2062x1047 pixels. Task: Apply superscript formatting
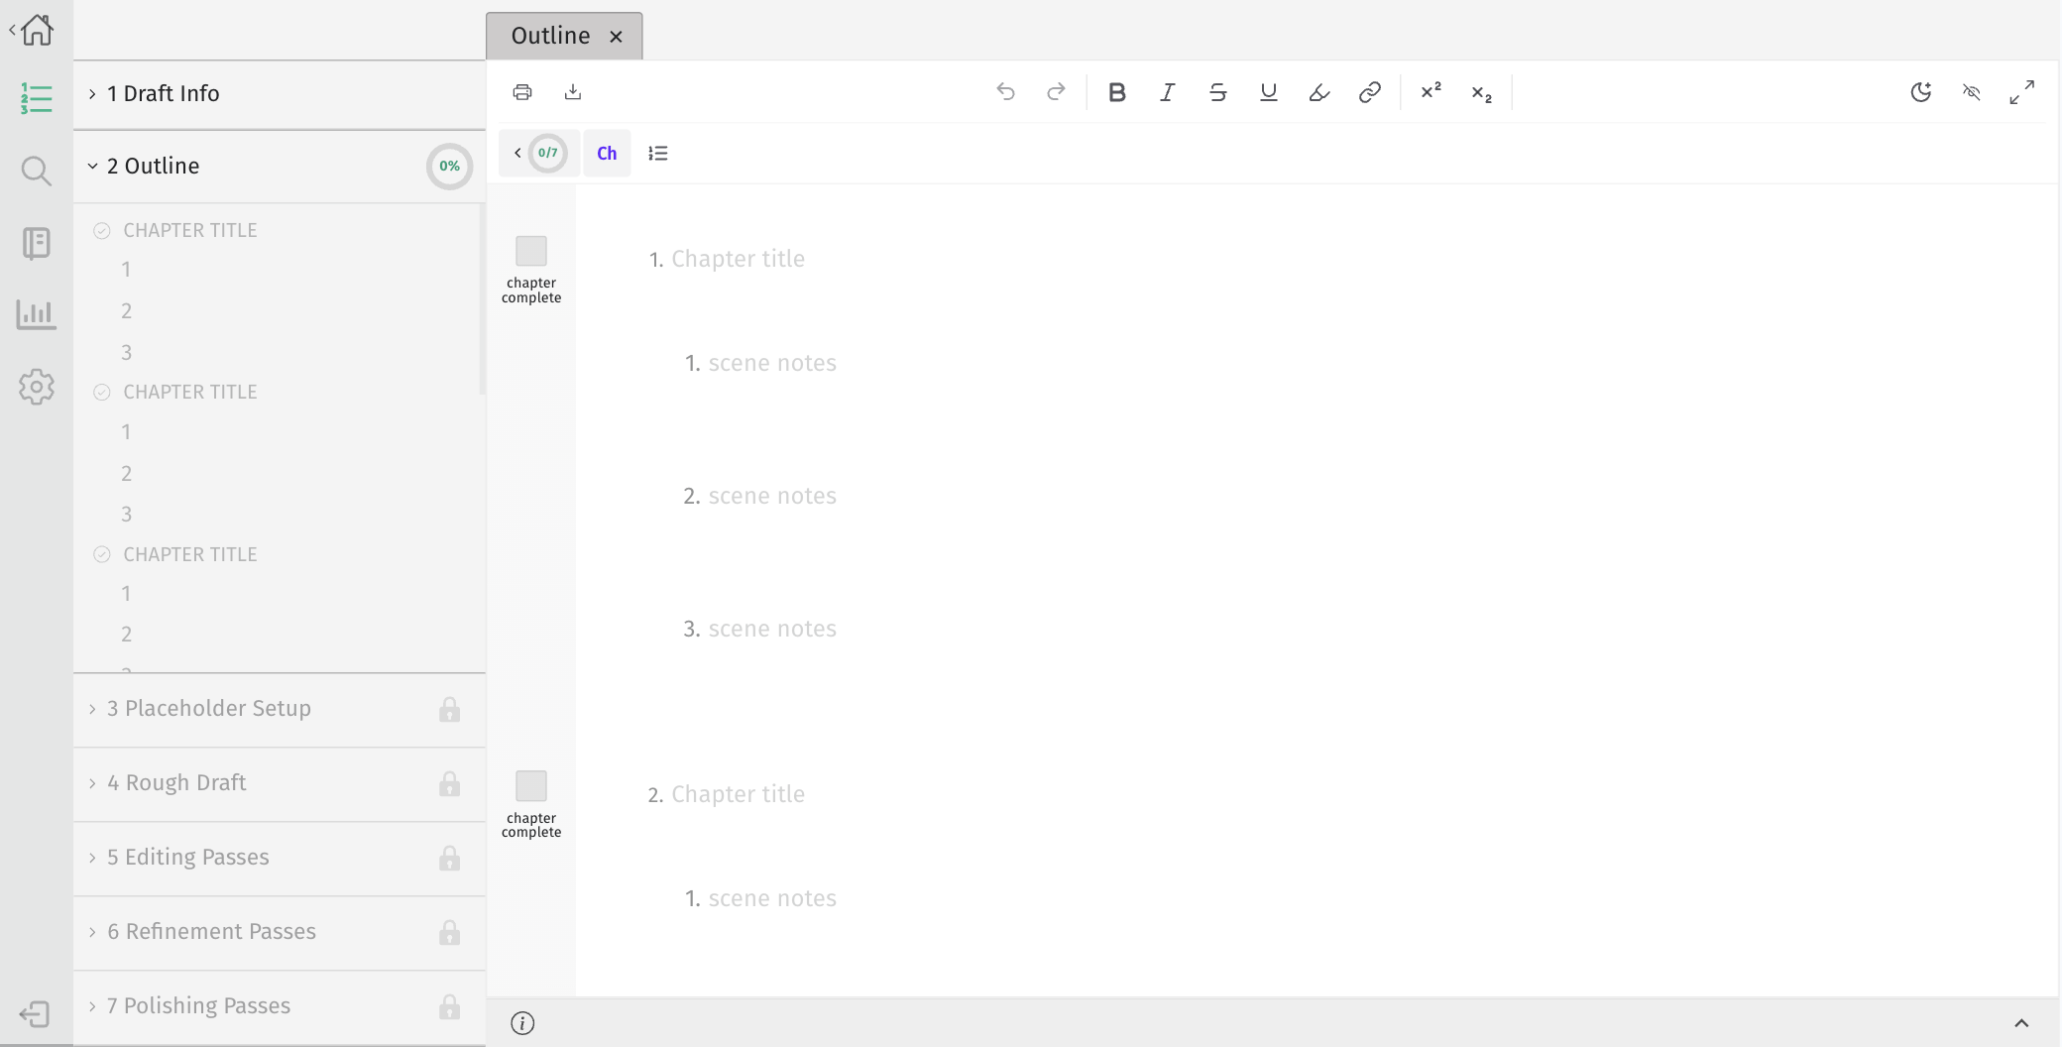tap(1432, 91)
